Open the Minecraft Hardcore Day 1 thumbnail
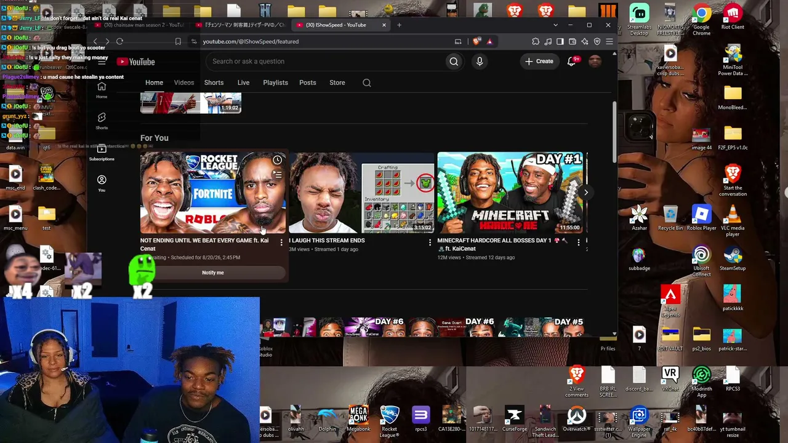The image size is (788, 443). [510, 193]
